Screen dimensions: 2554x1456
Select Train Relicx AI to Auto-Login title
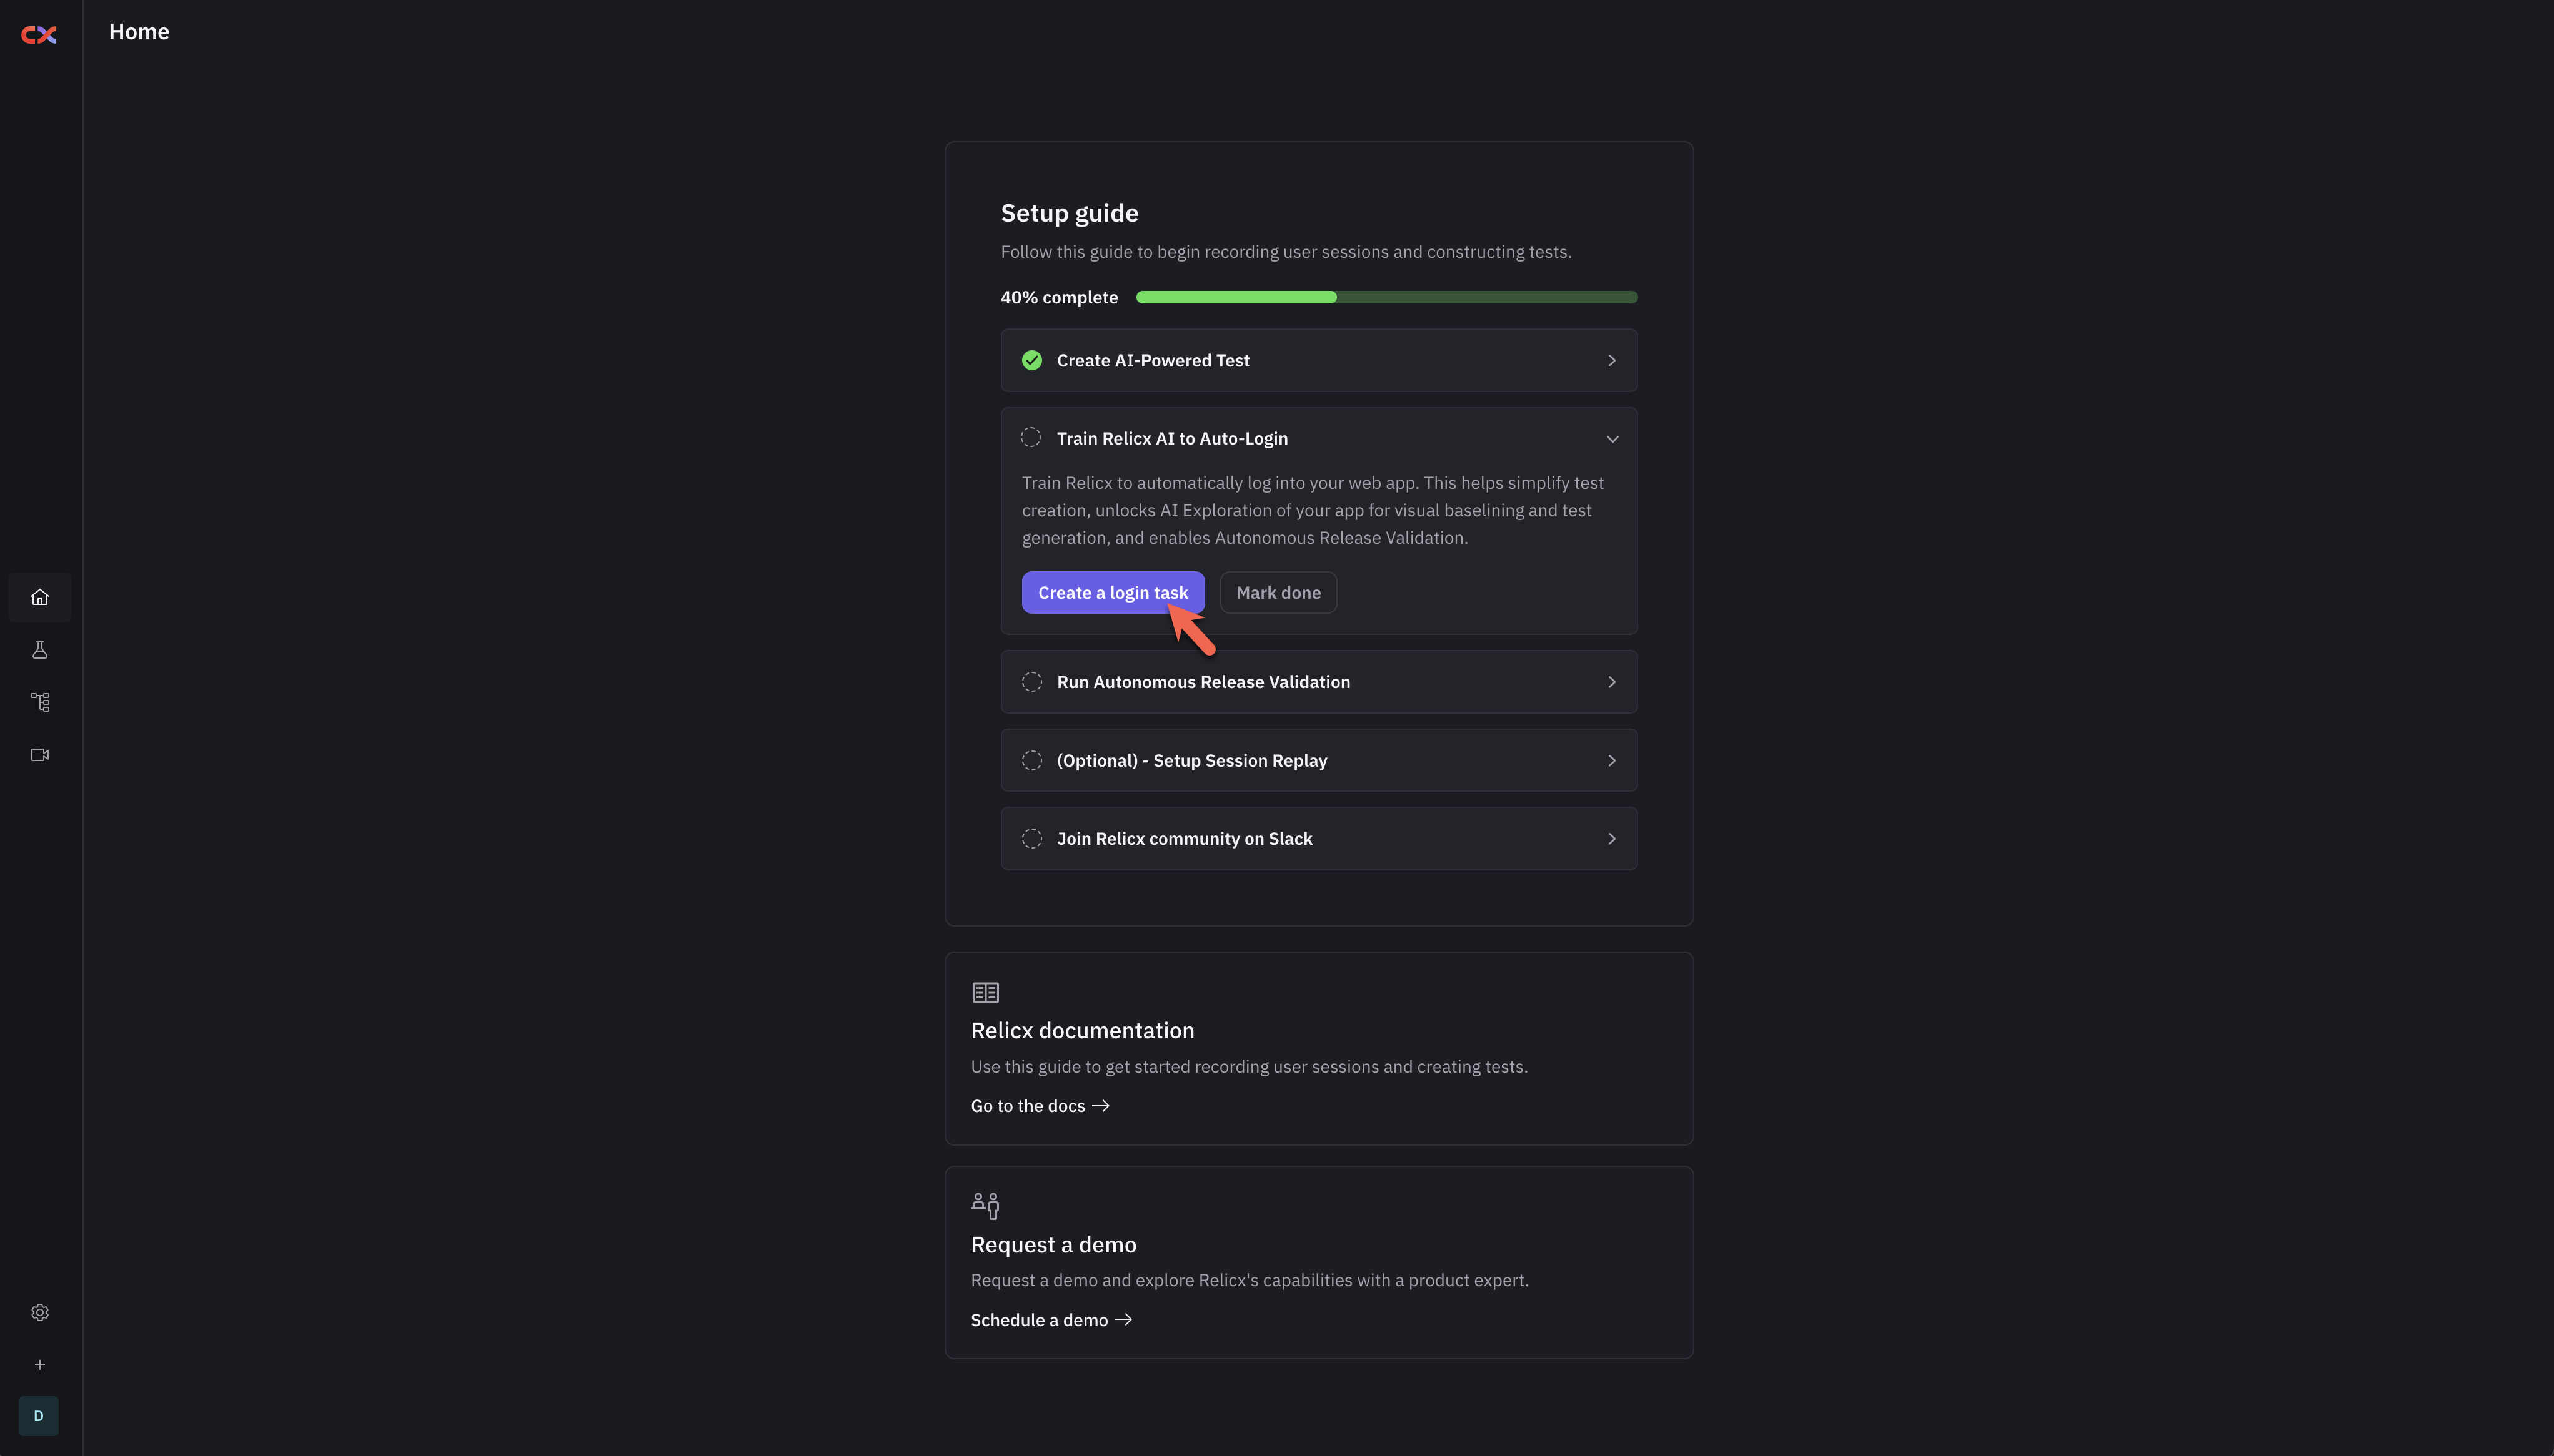pos(1173,438)
